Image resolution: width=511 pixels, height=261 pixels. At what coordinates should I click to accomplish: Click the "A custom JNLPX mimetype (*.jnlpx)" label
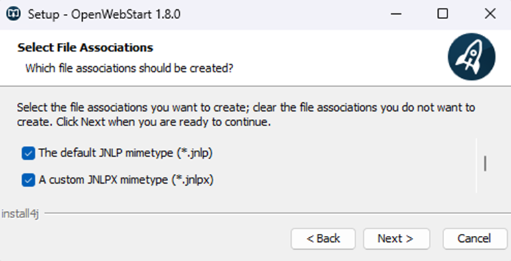coord(126,180)
